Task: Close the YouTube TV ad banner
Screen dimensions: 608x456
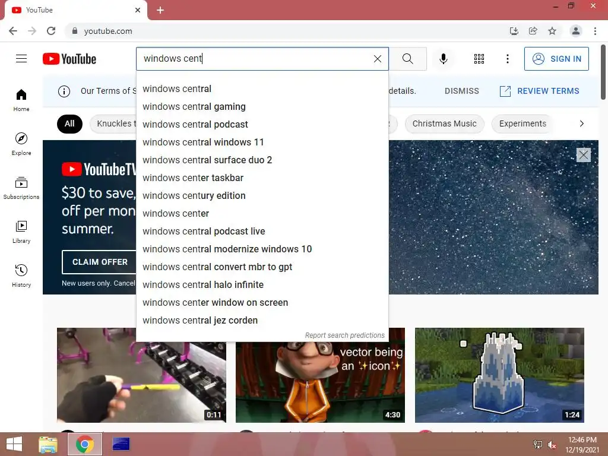Action: pos(583,155)
